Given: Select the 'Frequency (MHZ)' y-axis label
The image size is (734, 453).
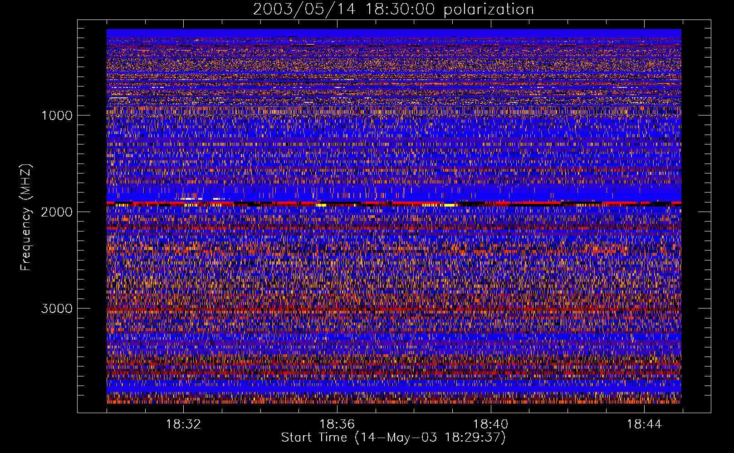Looking at the screenshot, I should tap(26, 217).
